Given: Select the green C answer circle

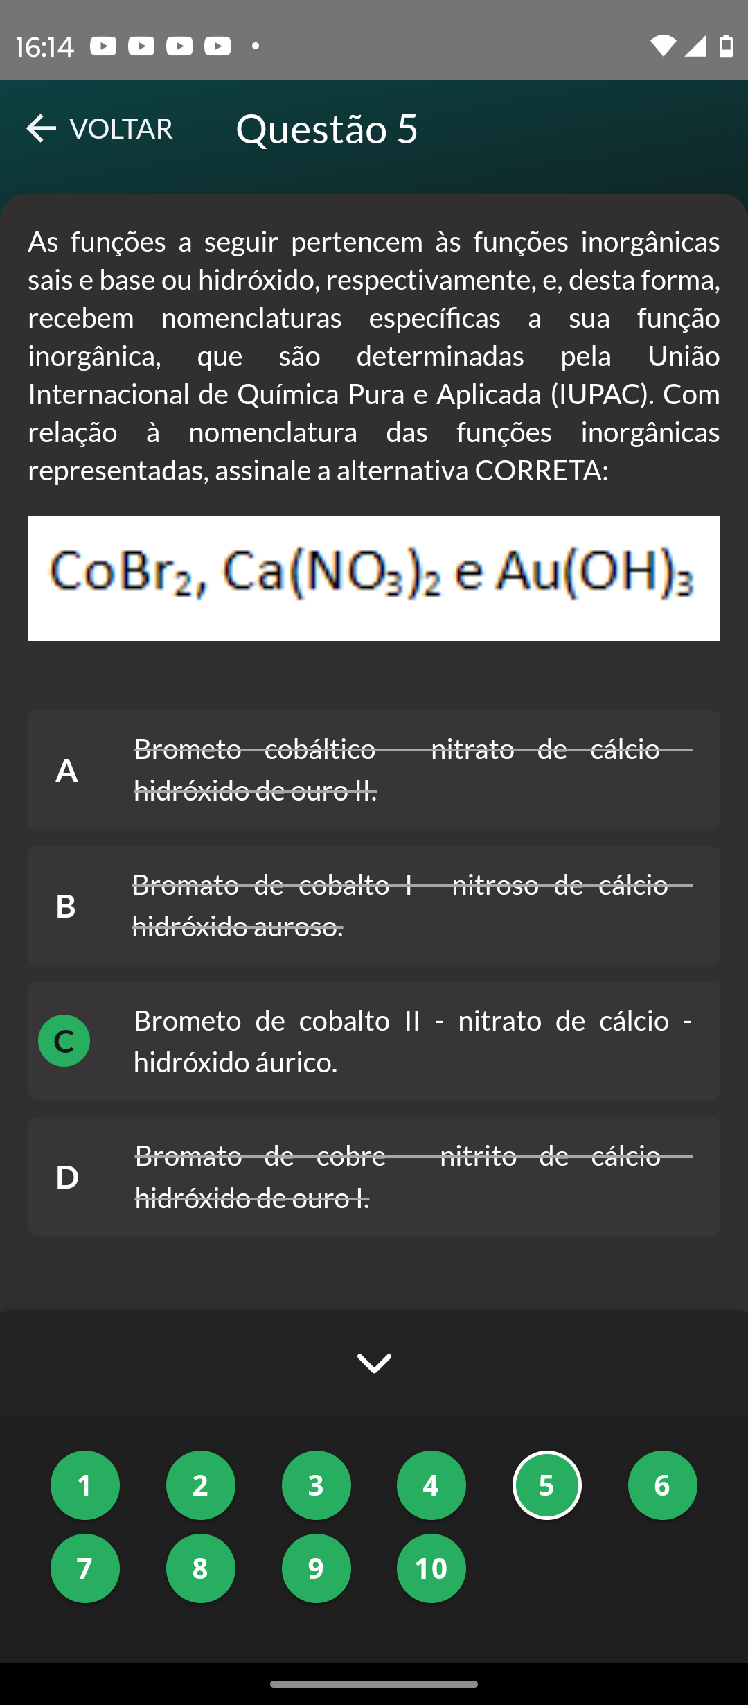Looking at the screenshot, I should click(64, 1041).
